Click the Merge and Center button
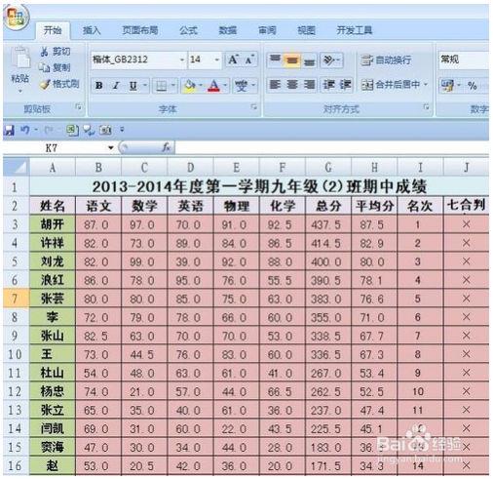Screen dimensions: 493x479 (395, 85)
